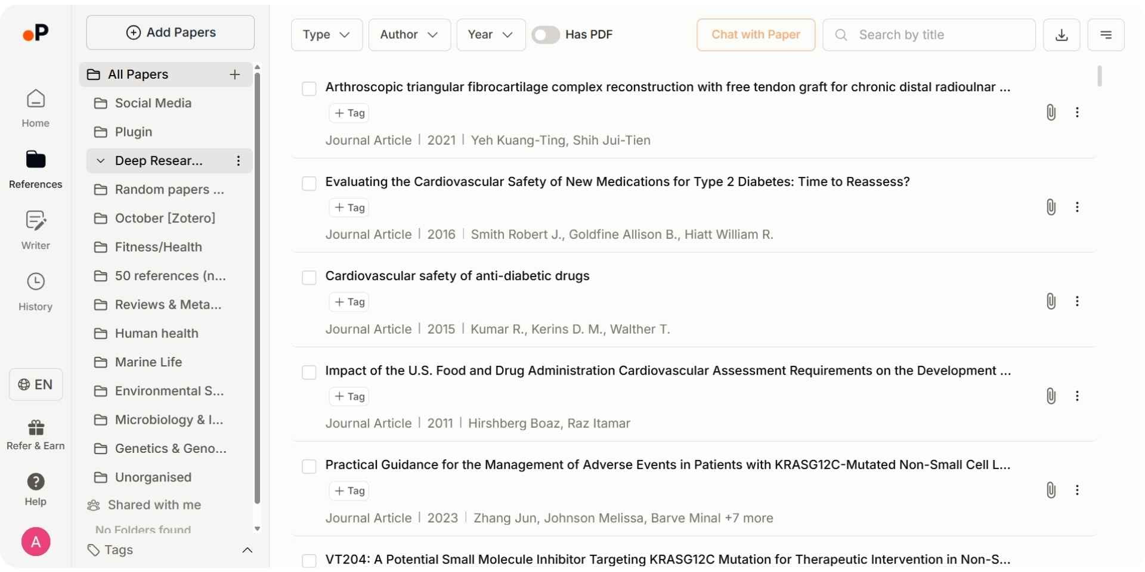Click the Chat with Paper button
The width and height of the screenshot is (1145, 572).
[756, 35]
